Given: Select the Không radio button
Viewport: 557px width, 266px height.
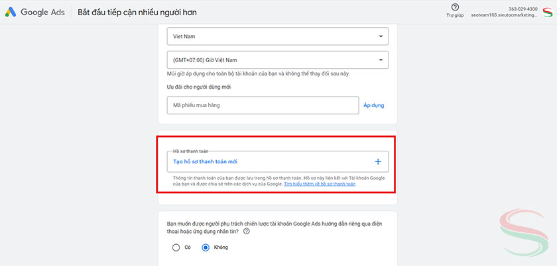Looking at the screenshot, I should point(206,247).
